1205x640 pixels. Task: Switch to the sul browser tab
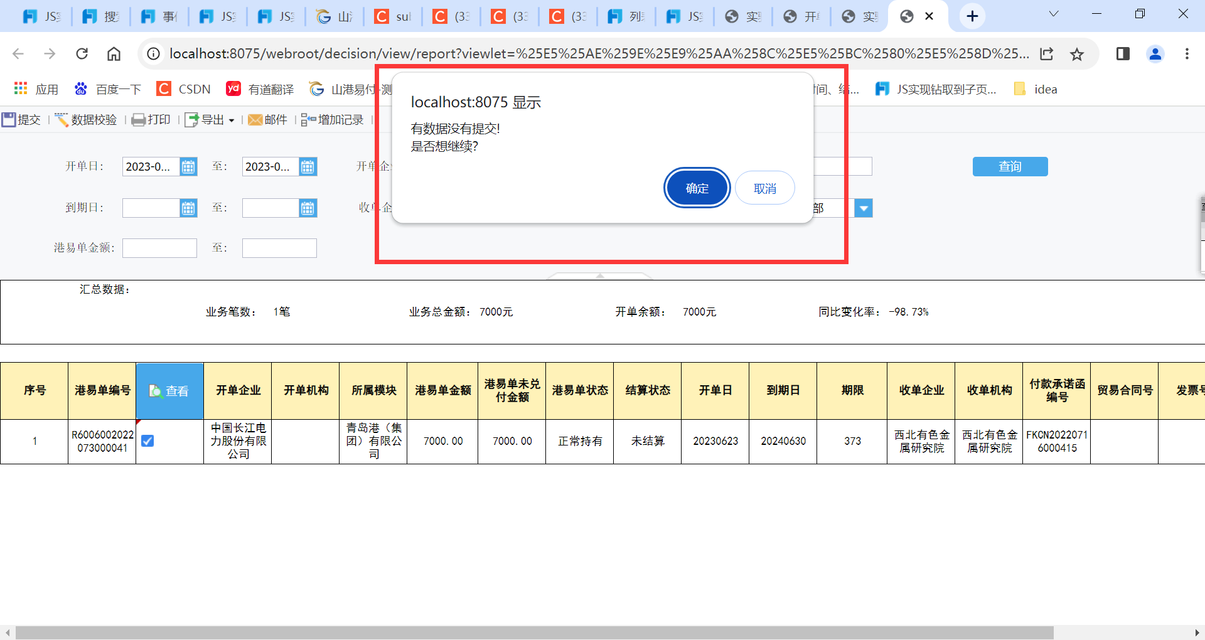[392, 16]
